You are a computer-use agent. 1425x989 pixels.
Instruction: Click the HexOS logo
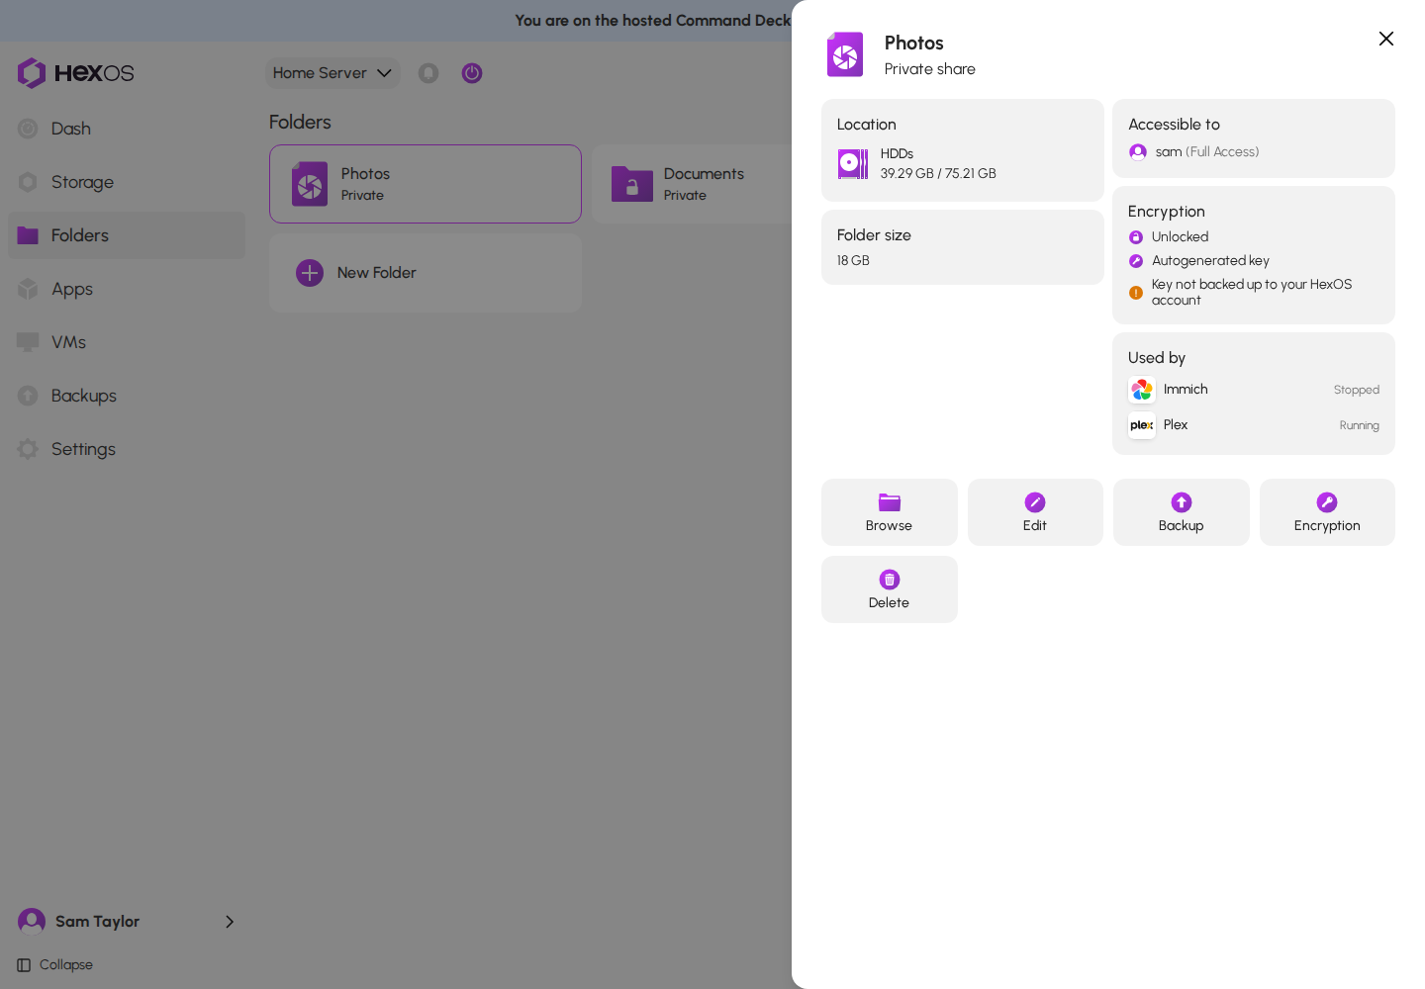point(75,73)
